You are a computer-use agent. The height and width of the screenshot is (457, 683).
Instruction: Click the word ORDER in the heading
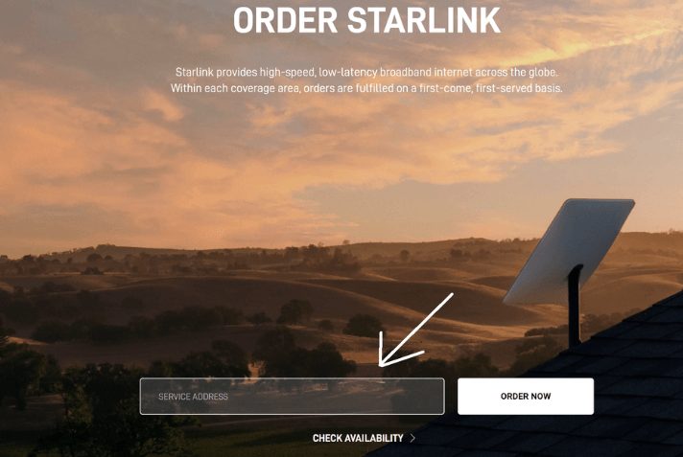tap(285, 20)
